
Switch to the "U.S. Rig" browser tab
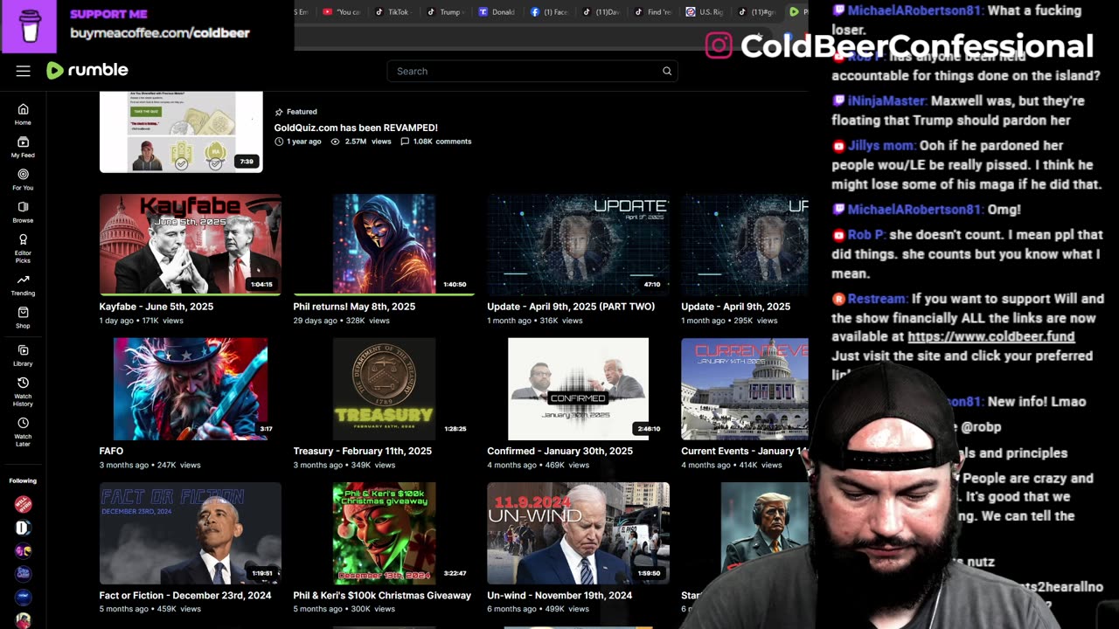click(x=705, y=12)
